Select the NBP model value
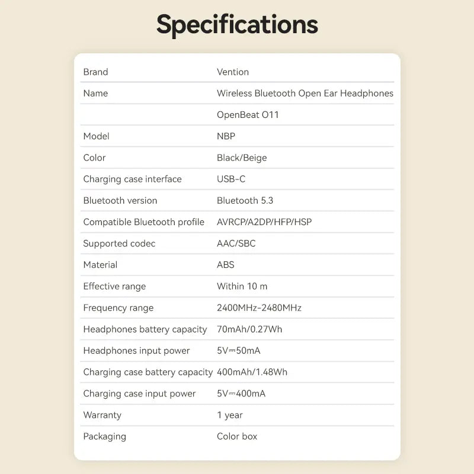The width and height of the screenshot is (474, 474). (x=226, y=136)
